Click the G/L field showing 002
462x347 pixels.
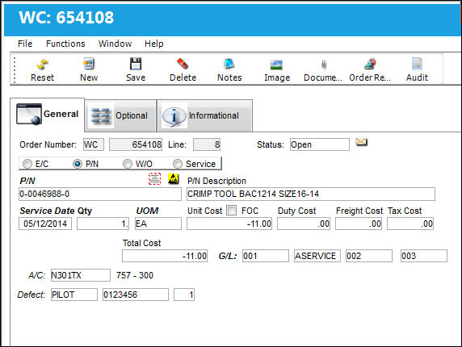pos(369,256)
